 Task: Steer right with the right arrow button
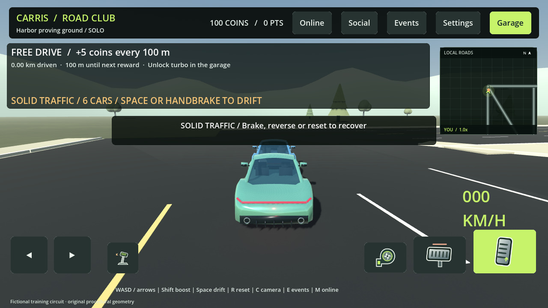pyautogui.click(x=72, y=255)
